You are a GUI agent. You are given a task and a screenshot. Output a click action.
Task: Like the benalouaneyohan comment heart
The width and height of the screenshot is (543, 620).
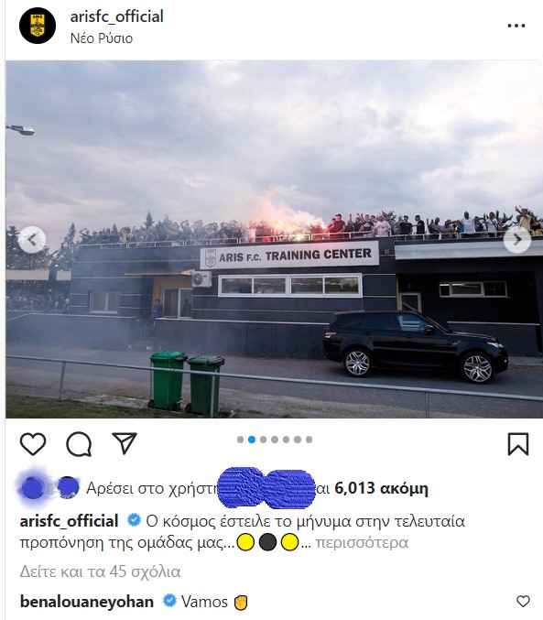(523, 602)
